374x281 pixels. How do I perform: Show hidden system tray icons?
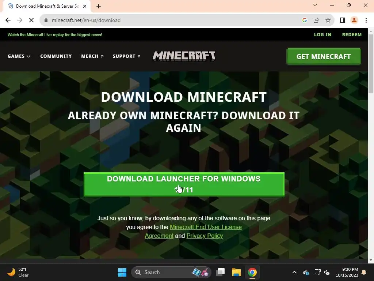294,272
